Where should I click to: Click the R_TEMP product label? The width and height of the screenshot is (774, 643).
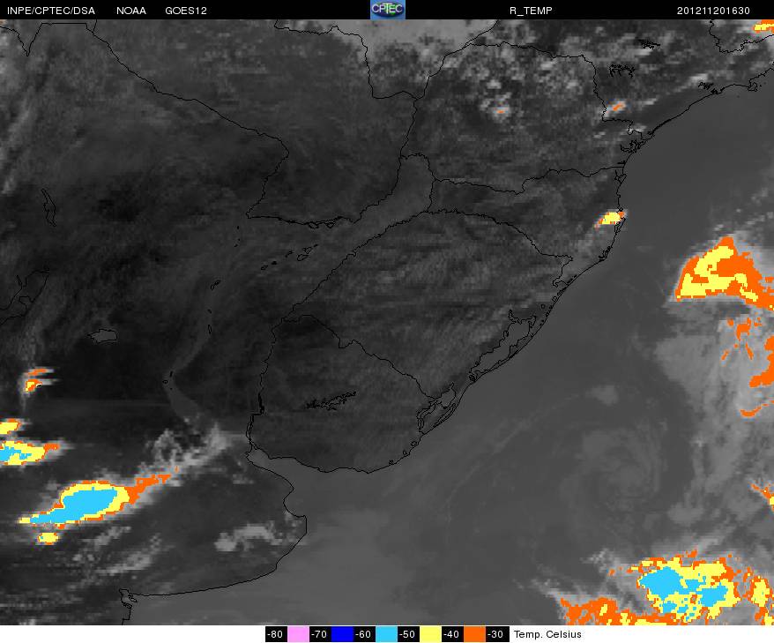point(531,11)
